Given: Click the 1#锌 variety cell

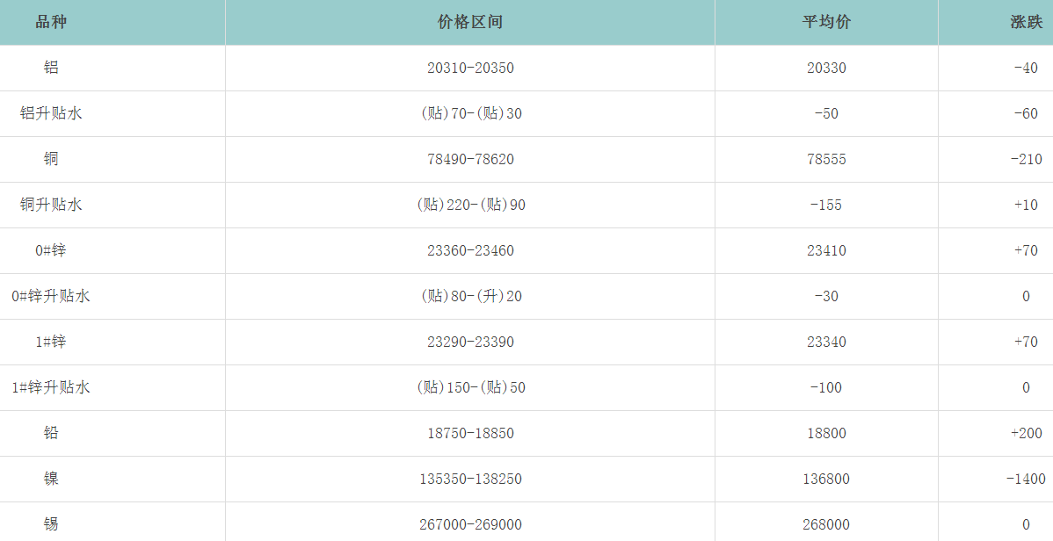Looking at the screenshot, I should [x=51, y=342].
